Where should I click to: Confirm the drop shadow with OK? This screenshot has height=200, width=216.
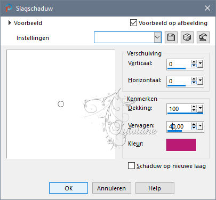(x=68, y=188)
